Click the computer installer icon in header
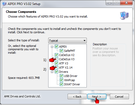The width and height of the screenshot is (135, 105). [x=124, y=15]
